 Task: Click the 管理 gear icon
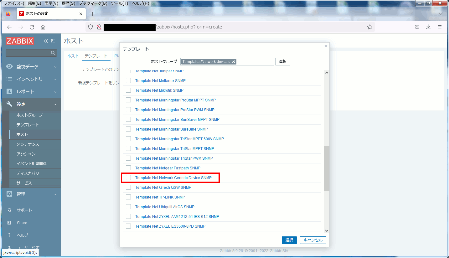click(10, 194)
